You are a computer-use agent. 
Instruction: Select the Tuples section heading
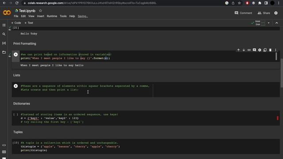(x=18, y=132)
